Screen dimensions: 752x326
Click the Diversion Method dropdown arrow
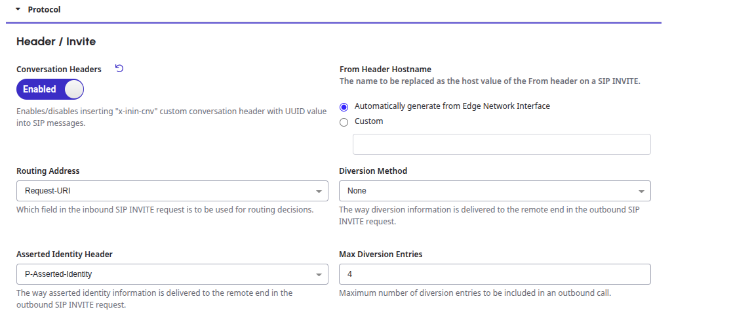click(x=641, y=192)
